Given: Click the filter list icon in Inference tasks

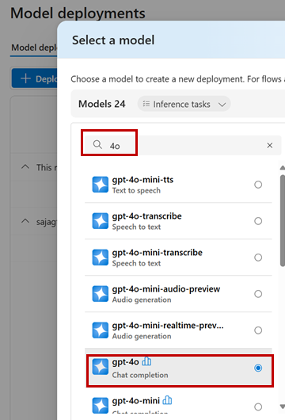Looking at the screenshot, I should pos(146,104).
